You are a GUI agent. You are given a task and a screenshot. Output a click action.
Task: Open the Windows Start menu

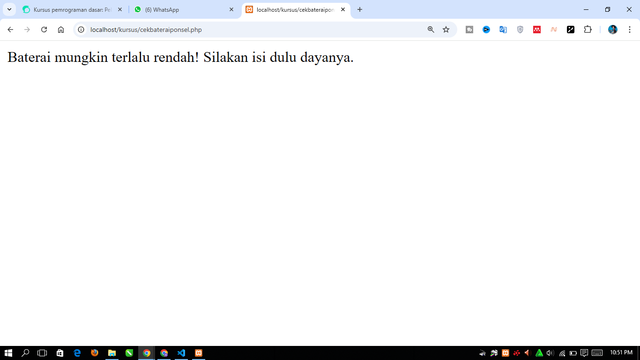(x=8, y=353)
